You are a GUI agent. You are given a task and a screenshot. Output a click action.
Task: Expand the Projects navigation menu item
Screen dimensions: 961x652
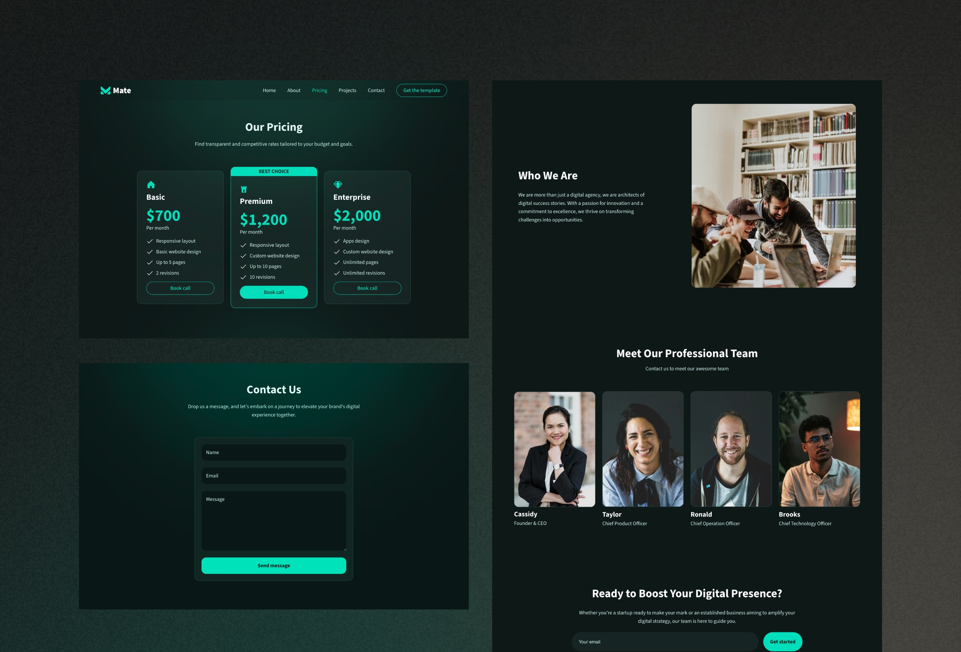[x=347, y=90]
